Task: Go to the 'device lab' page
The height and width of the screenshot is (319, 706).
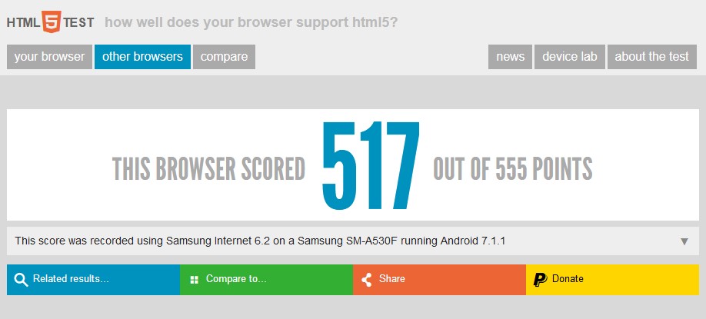Action: (x=570, y=57)
